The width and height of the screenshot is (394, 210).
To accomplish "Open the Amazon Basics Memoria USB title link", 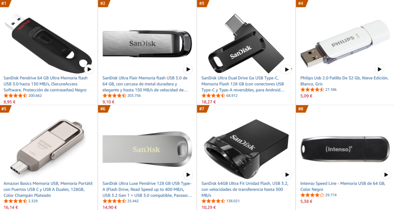I will tap(48, 189).
